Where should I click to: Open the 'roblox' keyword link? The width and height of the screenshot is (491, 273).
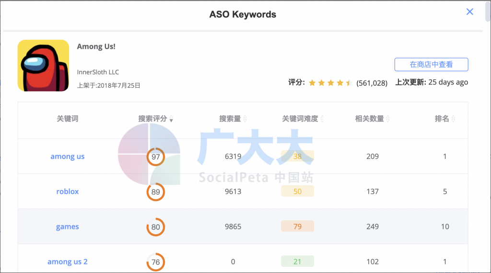pyautogui.click(x=68, y=191)
